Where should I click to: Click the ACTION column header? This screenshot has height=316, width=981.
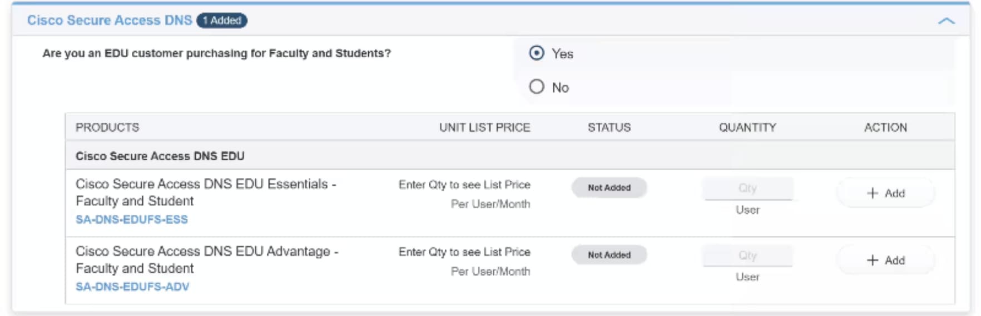pyautogui.click(x=885, y=127)
